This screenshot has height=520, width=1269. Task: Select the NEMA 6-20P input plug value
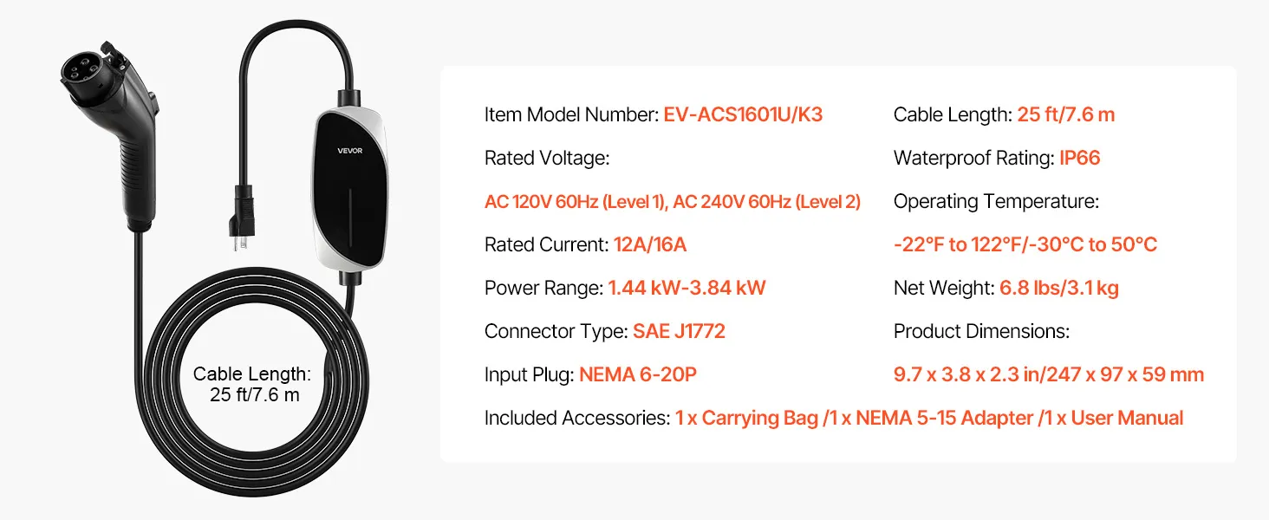pos(638,375)
